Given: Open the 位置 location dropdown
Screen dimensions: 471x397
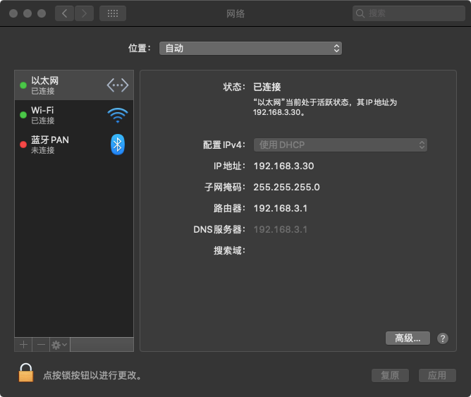Looking at the screenshot, I should click(x=250, y=49).
